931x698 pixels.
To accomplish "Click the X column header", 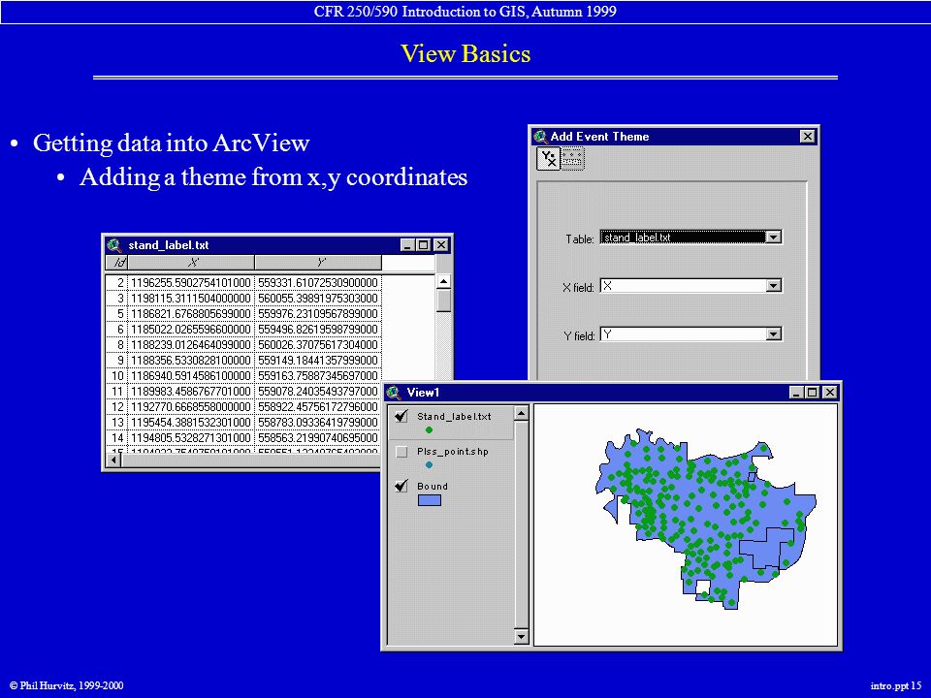I will tap(191, 263).
